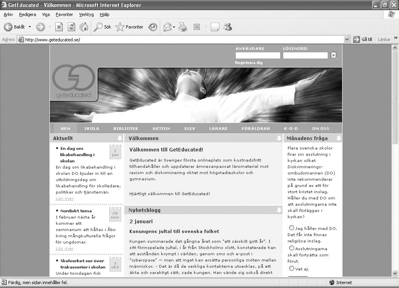The height and width of the screenshot is (288, 399).
Task: Open Skolverket ser över trakasserier headline
Action: (x=83, y=264)
